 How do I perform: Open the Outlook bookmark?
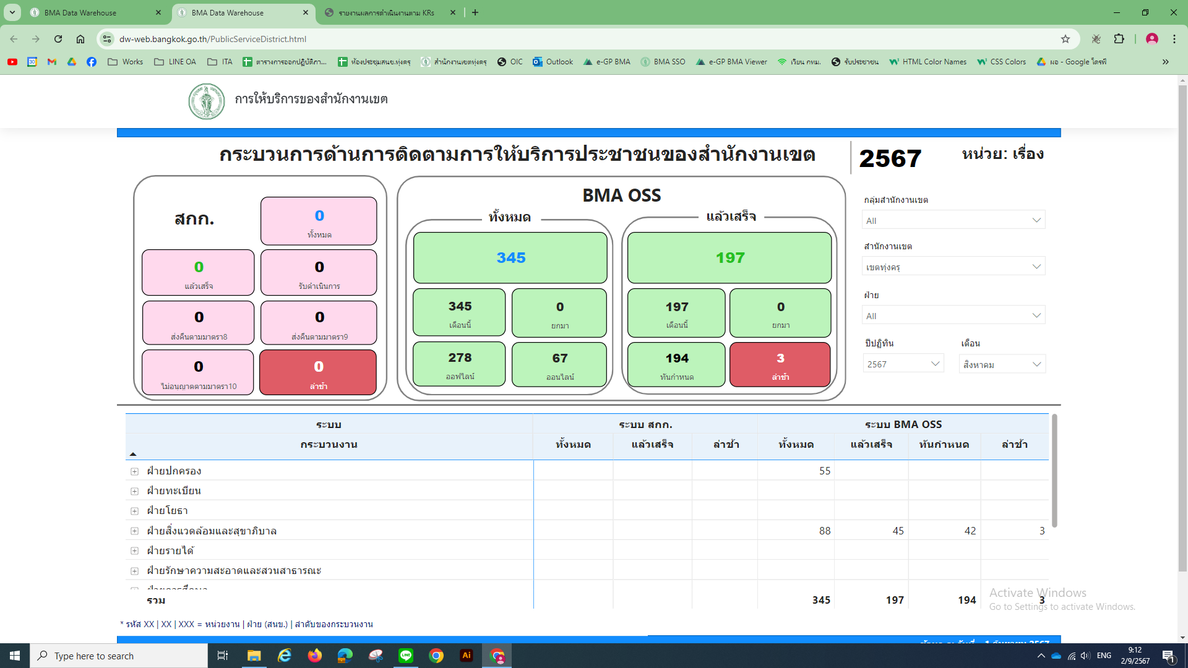tap(553, 62)
